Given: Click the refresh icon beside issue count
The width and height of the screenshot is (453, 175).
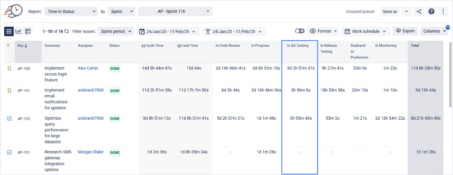Looking at the screenshot, I should [67, 31].
